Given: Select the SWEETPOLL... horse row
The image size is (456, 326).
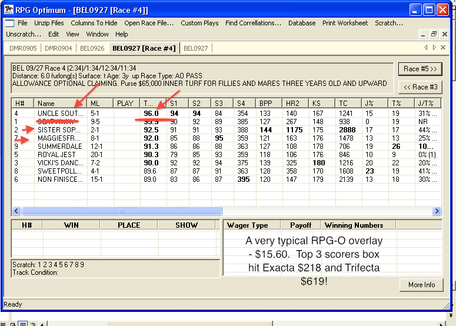Looking at the screenshot, I should [227, 171].
